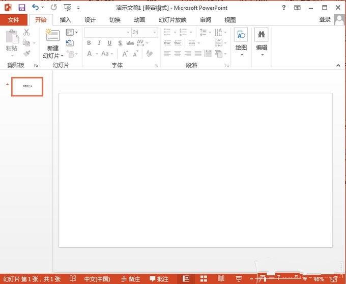
Task: Open the font size dropdown showing 24
Action: point(155,32)
